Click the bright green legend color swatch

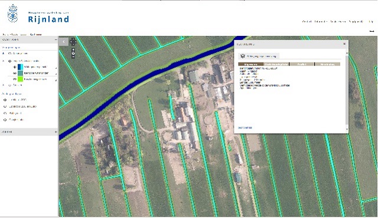point(21,79)
